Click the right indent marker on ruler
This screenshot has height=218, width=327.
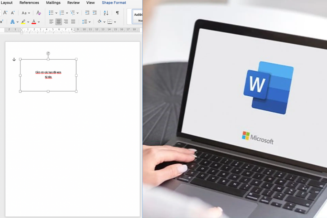coord(74,31)
